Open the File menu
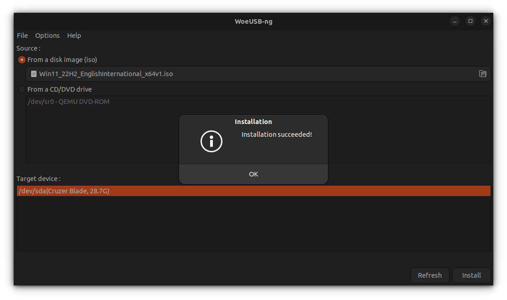 pos(22,36)
